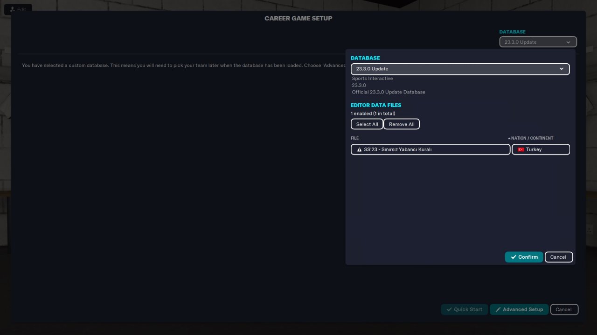Click the Turkey flag icon
The height and width of the screenshot is (335, 597).
coord(521,150)
